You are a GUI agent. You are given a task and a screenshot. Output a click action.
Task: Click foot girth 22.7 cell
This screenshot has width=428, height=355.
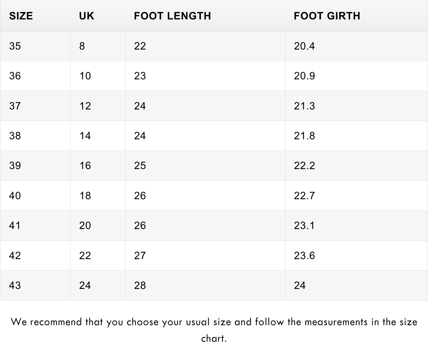click(356, 196)
